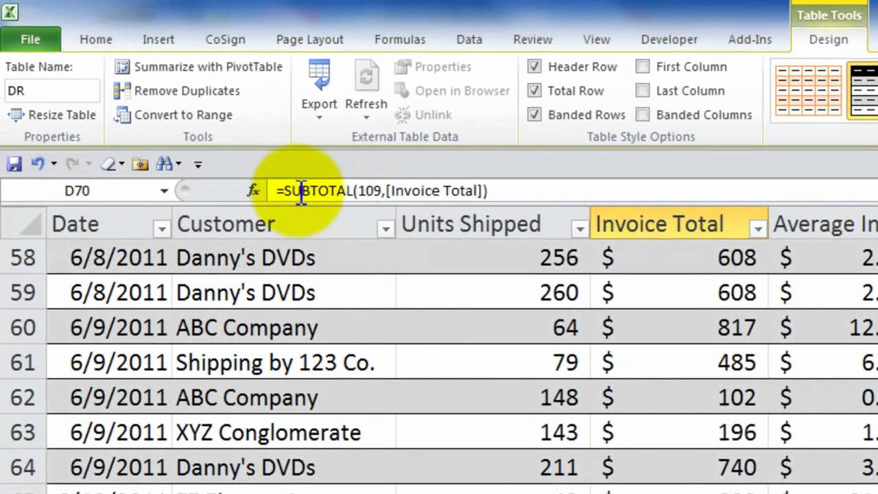
Task: Enable the Banded Columns checkbox
Action: coord(643,115)
